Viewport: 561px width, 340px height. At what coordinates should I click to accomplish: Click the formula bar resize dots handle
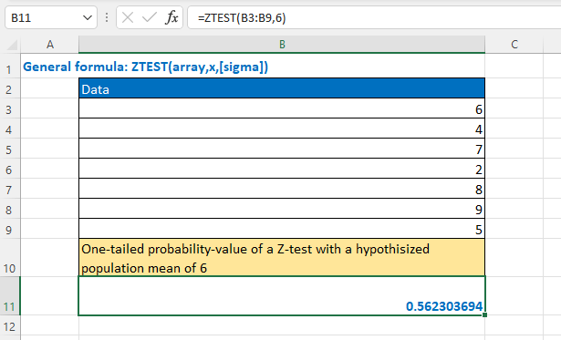click(x=107, y=17)
